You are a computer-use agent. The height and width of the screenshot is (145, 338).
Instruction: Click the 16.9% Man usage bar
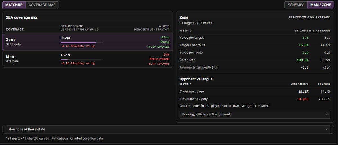coord(81,60)
